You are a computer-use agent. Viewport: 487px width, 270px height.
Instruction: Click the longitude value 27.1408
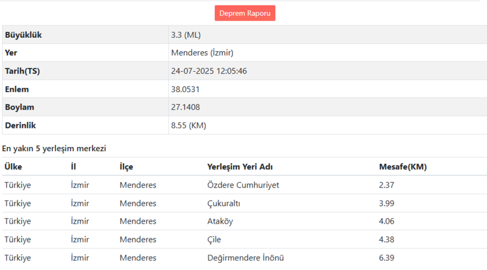[185, 107]
